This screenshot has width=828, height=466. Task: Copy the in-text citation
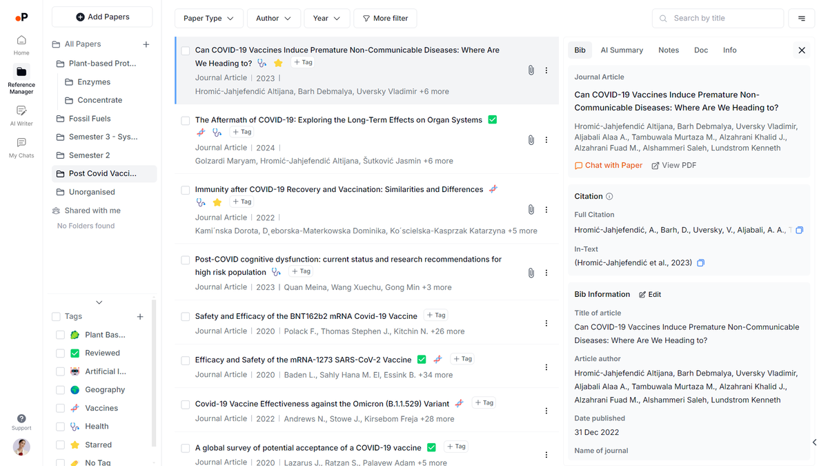700,262
